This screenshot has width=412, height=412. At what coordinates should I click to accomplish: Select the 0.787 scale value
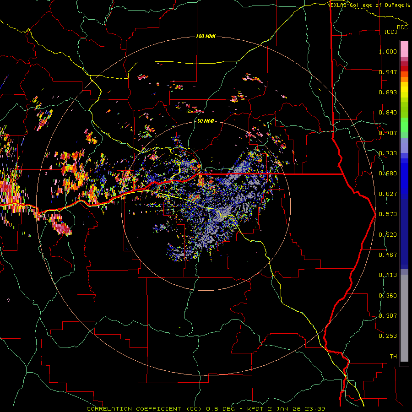(388, 133)
